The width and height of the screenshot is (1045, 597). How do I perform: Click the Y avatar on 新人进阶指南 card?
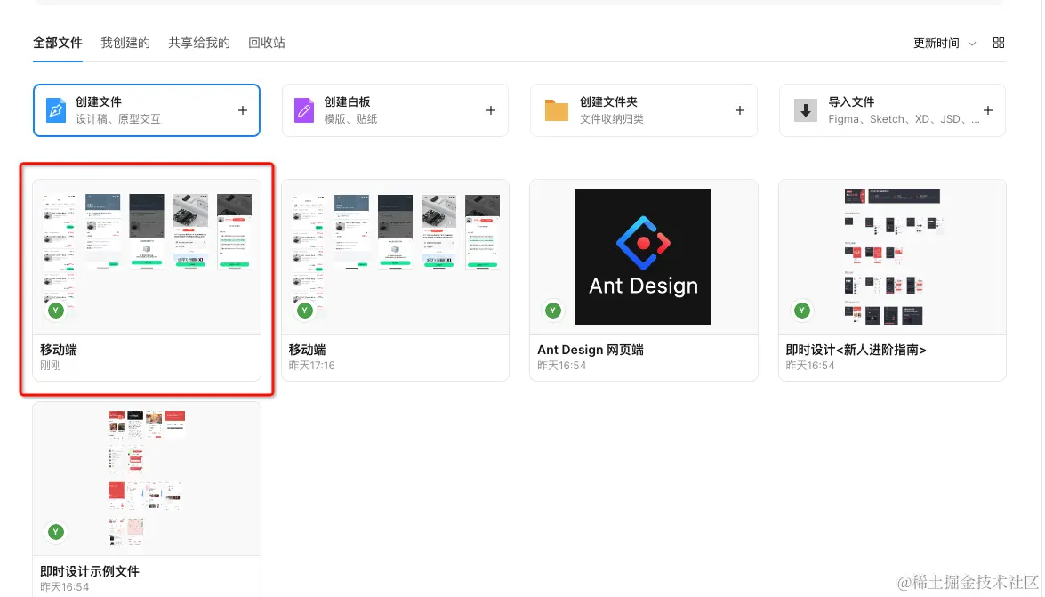(801, 311)
